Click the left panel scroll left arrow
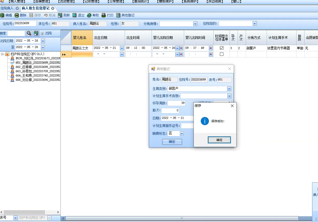Viewport: 318px width, 222px height. [2, 212]
